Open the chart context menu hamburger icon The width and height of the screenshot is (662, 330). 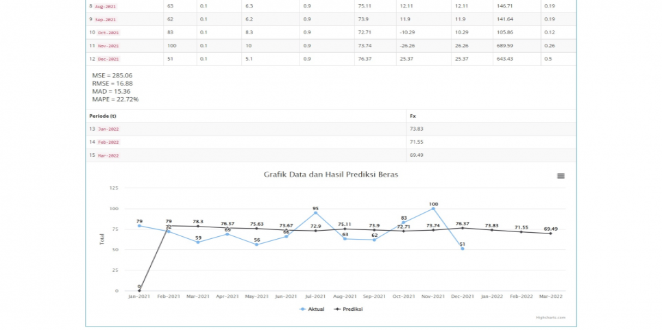coord(561,176)
